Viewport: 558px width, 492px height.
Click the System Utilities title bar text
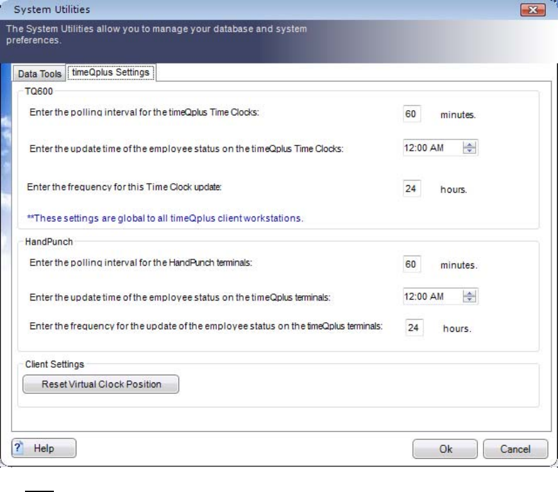pyautogui.click(x=52, y=10)
